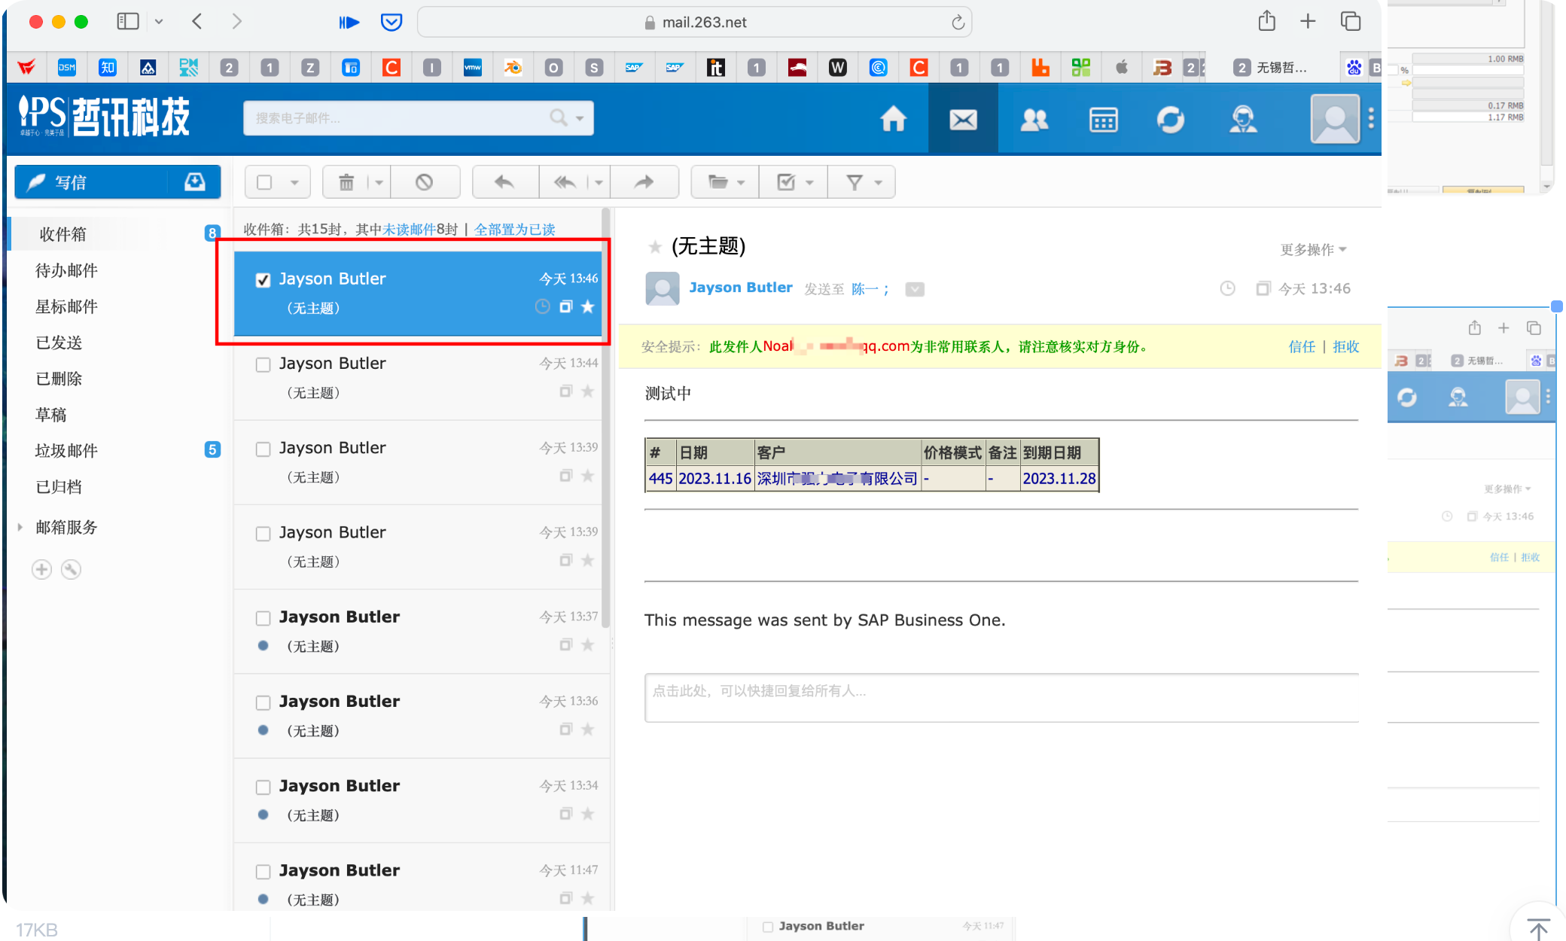1566x941 pixels.
Task: Delete selected mail with trash icon
Action: click(x=346, y=182)
